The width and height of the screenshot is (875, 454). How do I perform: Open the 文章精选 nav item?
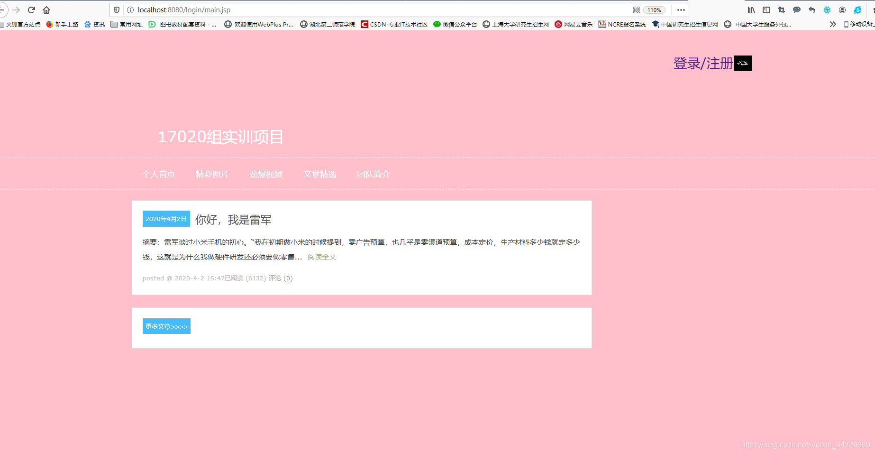click(319, 174)
